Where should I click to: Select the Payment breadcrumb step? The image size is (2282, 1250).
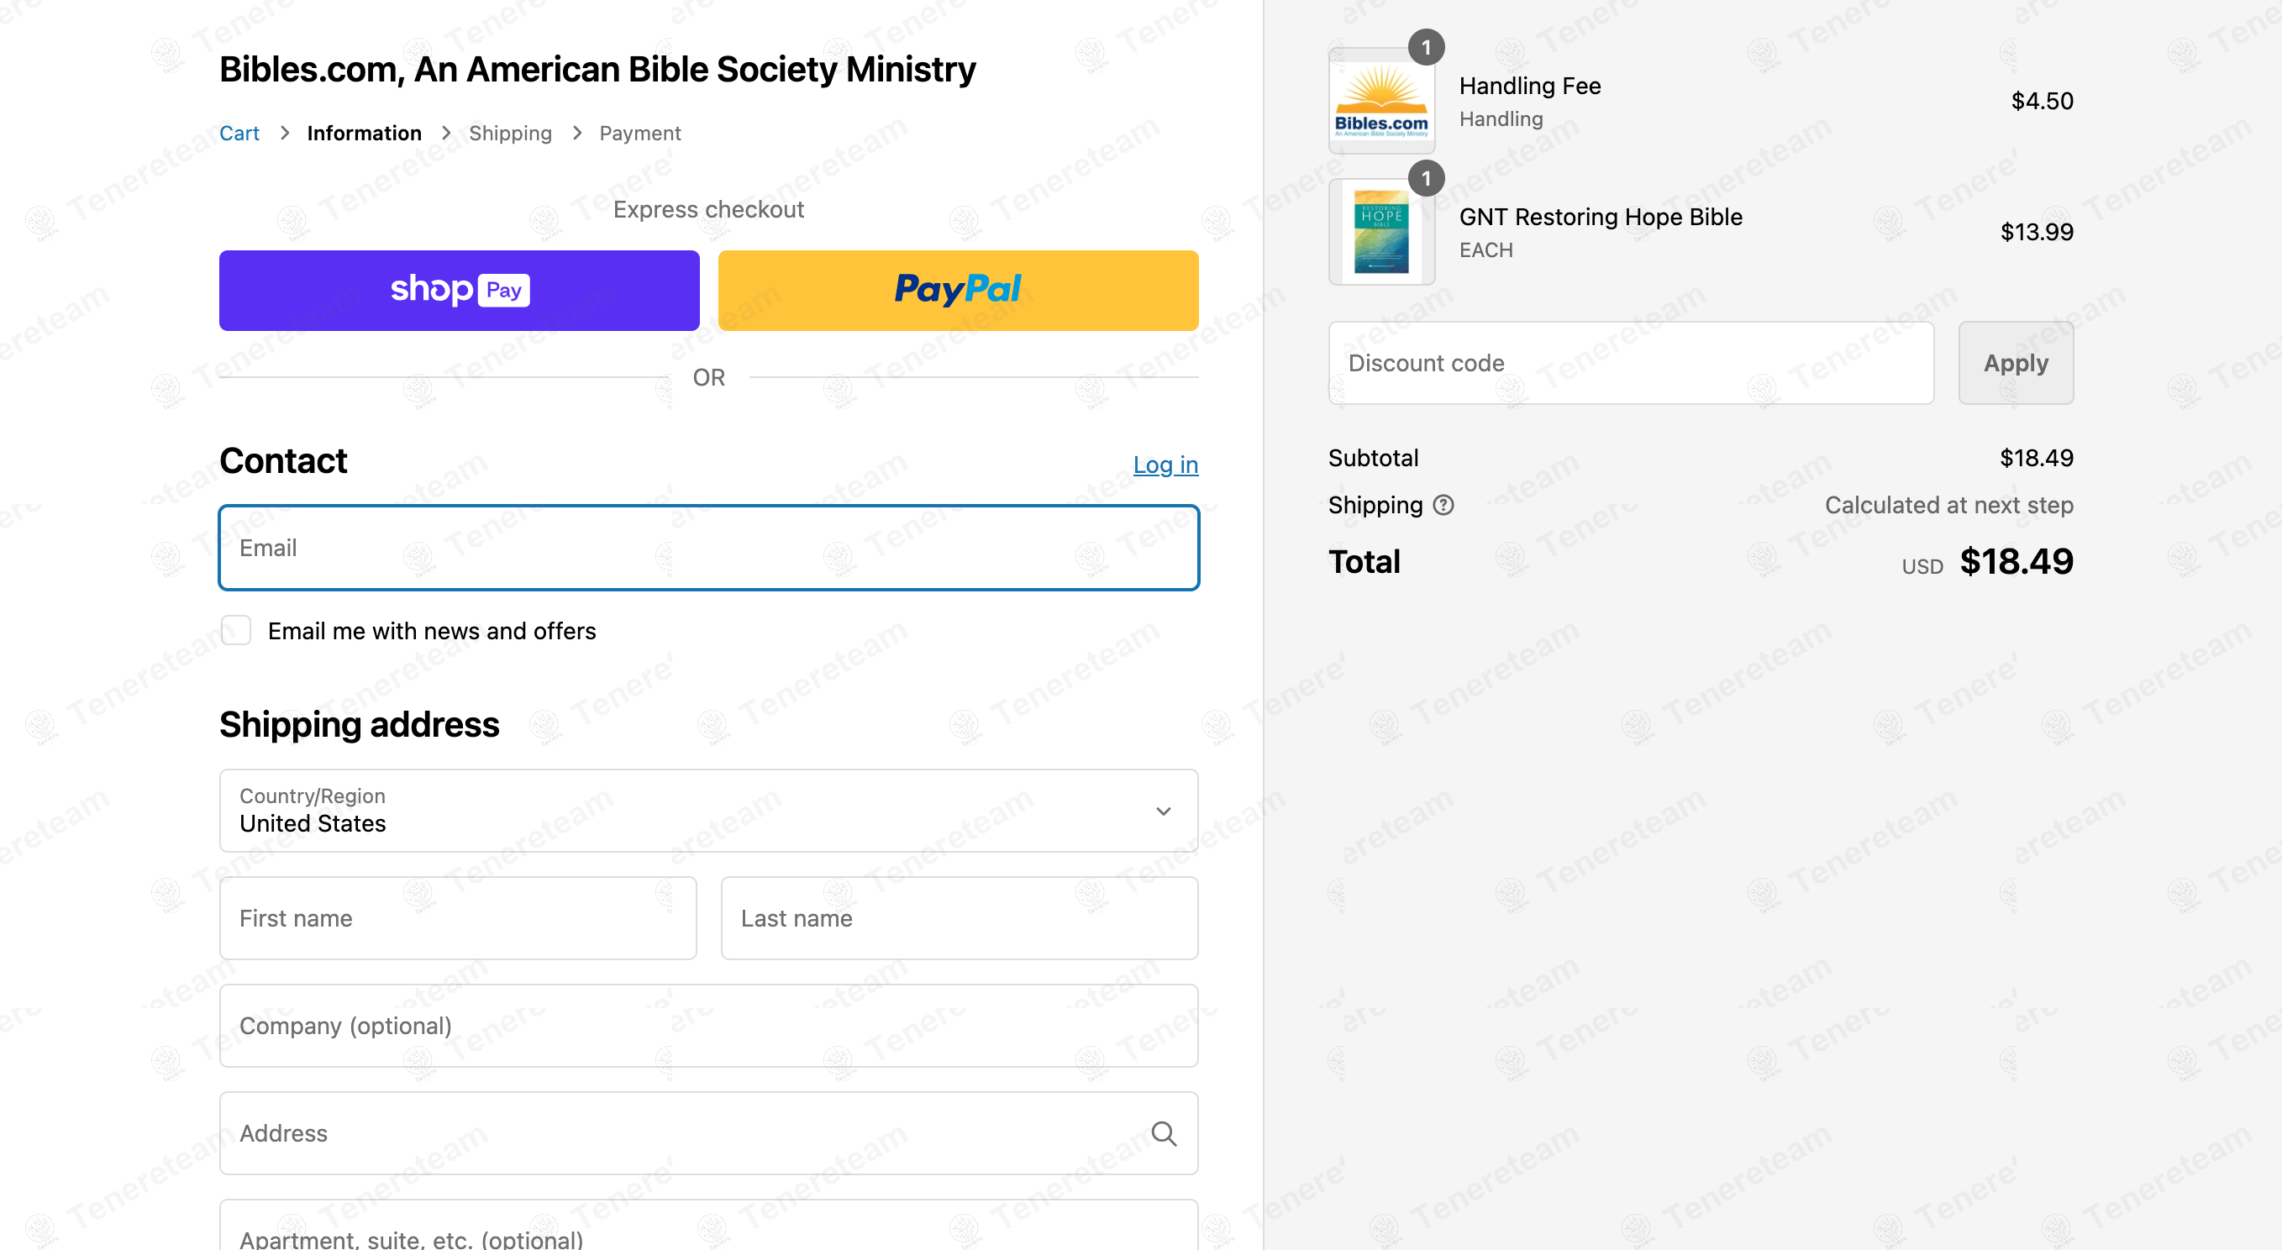(x=639, y=133)
